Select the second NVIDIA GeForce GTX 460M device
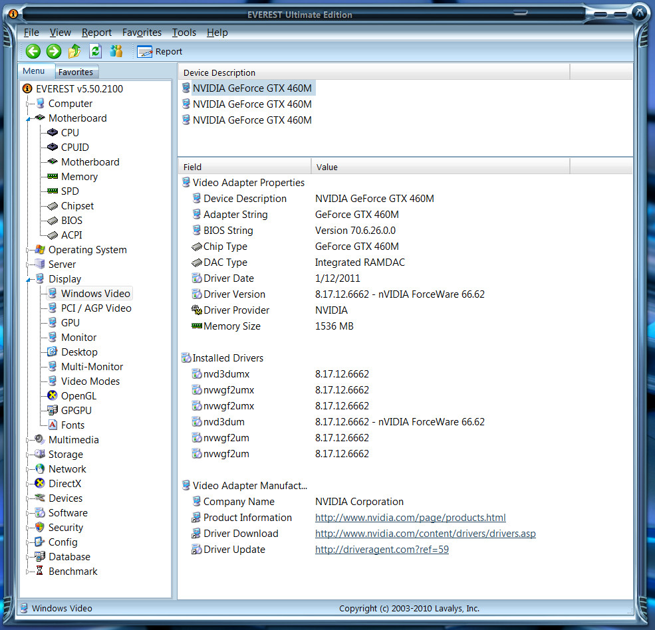This screenshot has width=655, height=630. click(251, 104)
